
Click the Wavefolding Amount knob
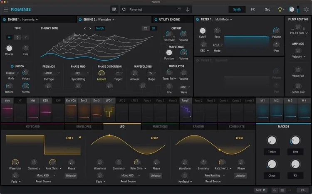[x=135, y=73]
